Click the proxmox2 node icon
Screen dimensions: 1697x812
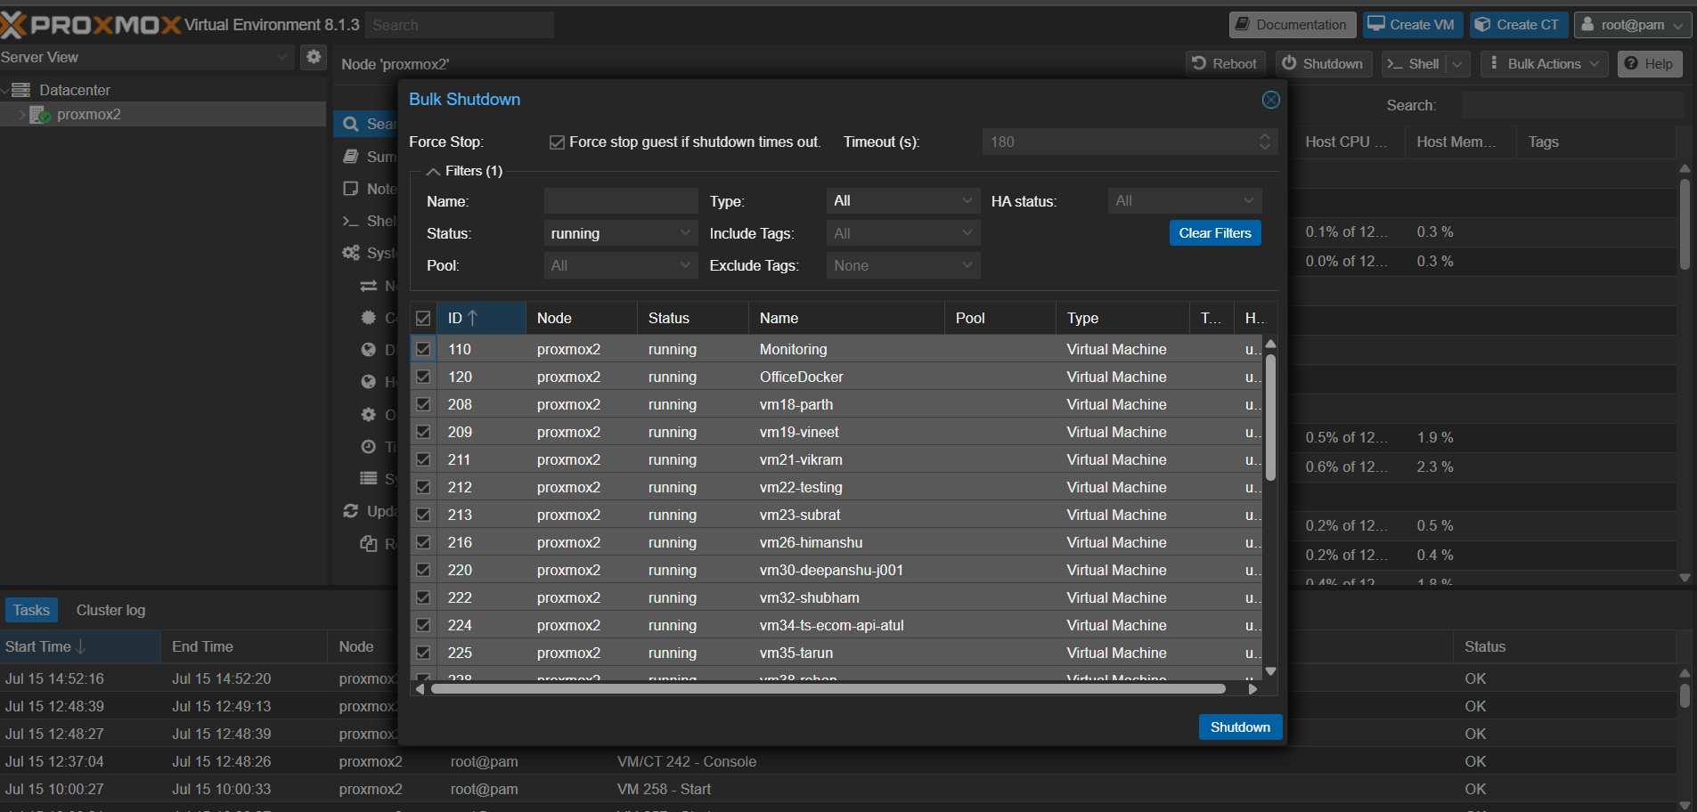[x=40, y=115]
